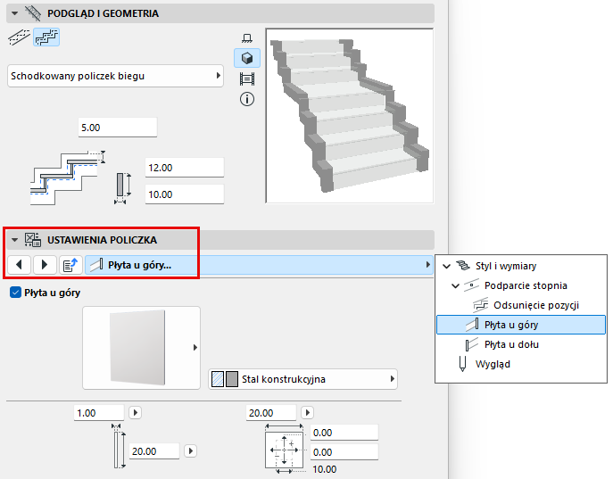Viewport: 613px width, 479px height.
Task: Click the plate anchor position diagram
Action: 285,450
